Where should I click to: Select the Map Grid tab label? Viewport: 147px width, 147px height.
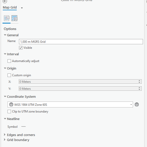[x=10, y=7]
